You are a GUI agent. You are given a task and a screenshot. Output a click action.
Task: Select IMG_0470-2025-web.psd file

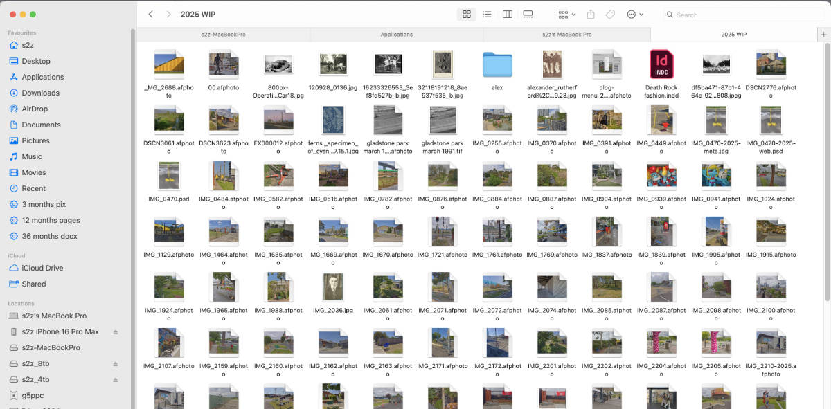[x=771, y=120]
